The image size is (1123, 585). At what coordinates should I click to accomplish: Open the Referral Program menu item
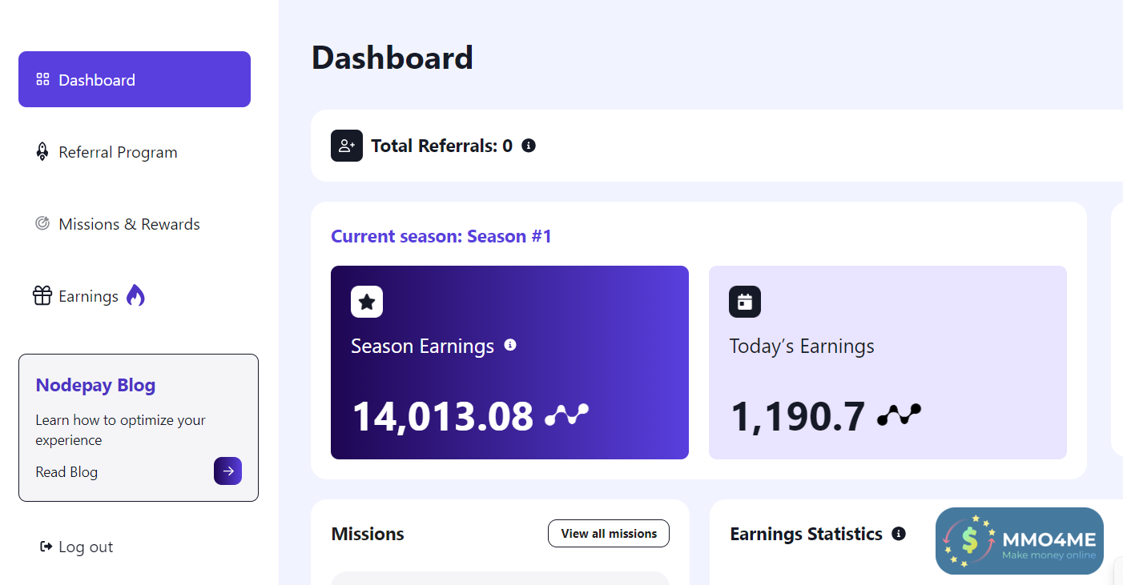pyautogui.click(x=118, y=152)
